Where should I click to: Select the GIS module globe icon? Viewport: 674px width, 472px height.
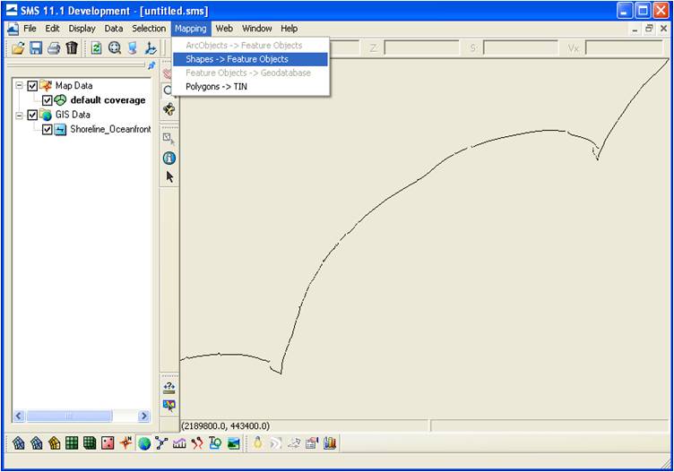pyautogui.click(x=144, y=442)
